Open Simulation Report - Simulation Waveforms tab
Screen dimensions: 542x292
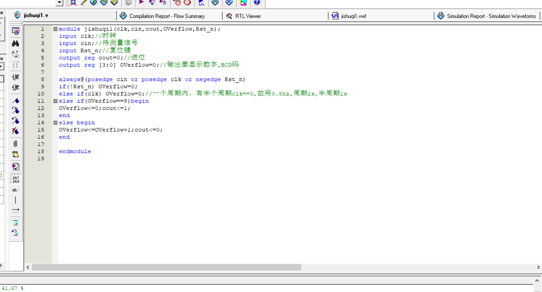(487, 16)
